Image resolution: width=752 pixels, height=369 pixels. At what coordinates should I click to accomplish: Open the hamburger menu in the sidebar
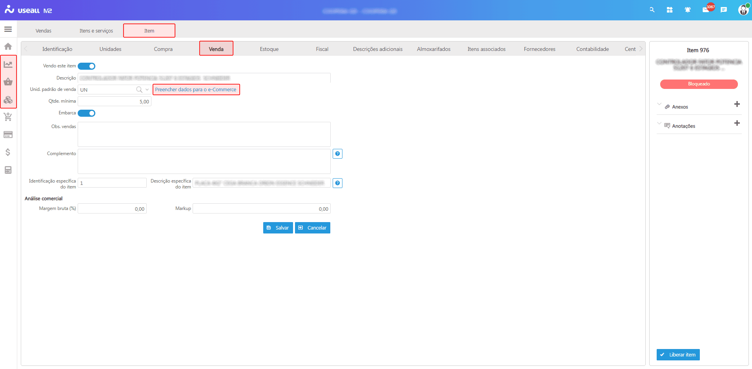click(x=8, y=29)
